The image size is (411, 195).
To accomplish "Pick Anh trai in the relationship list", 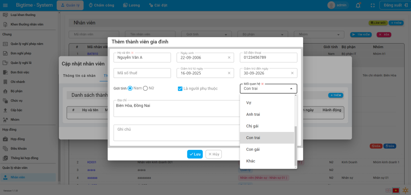I will 253,114.
